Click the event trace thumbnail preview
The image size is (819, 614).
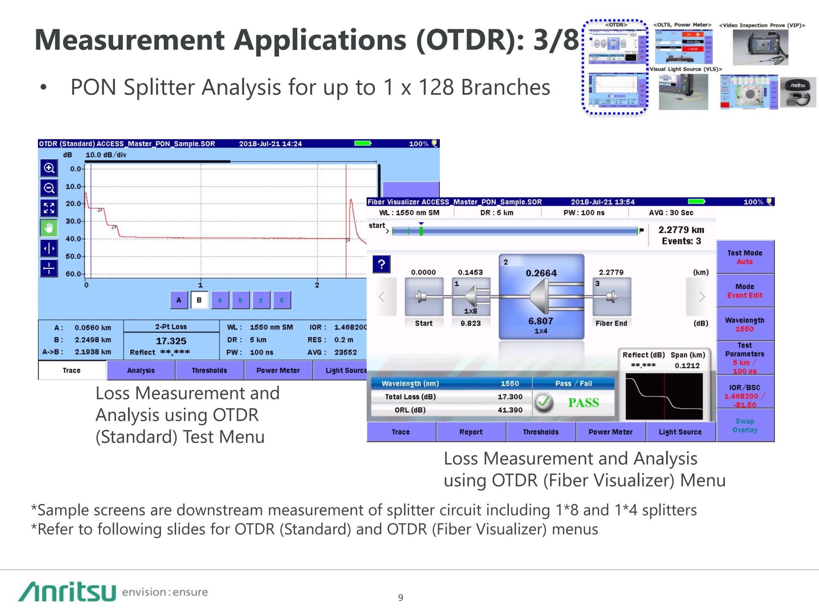pyautogui.click(x=664, y=396)
